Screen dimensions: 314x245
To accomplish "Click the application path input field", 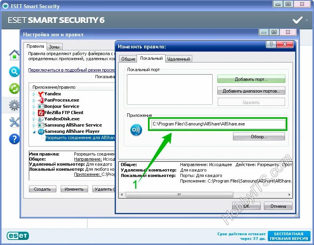I will (x=218, y=124).
